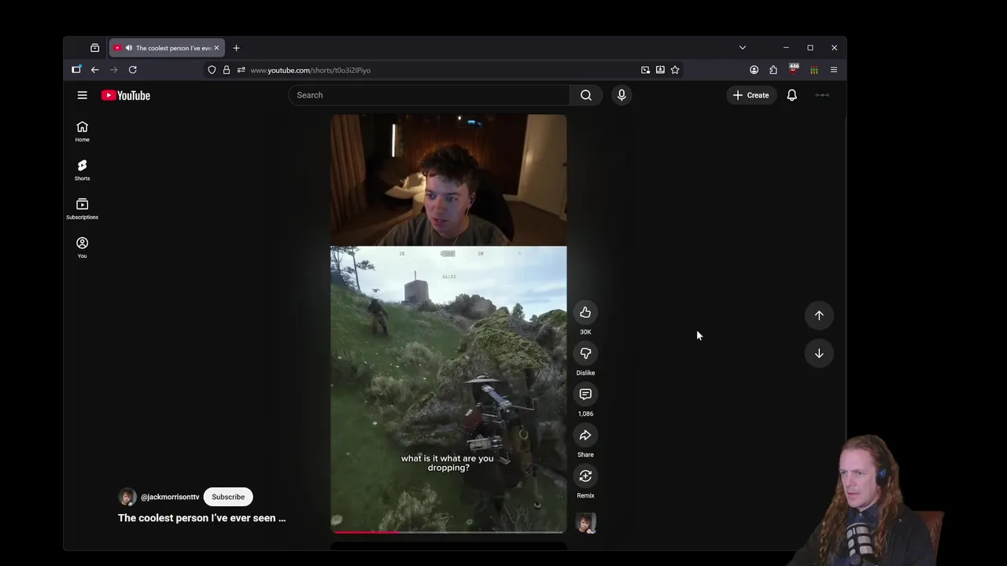This screenshot has height=566, width=1007.
Task: Open the @jackmorrisonttv channel link
Action: (x=170, y=497)
